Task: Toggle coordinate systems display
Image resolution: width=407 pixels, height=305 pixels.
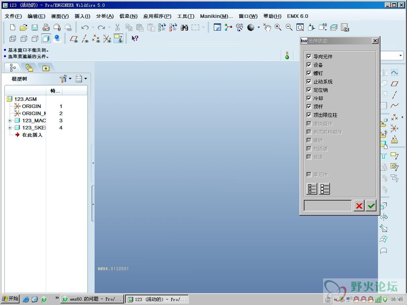Action: pyautogui.click(x=107, y=39)
